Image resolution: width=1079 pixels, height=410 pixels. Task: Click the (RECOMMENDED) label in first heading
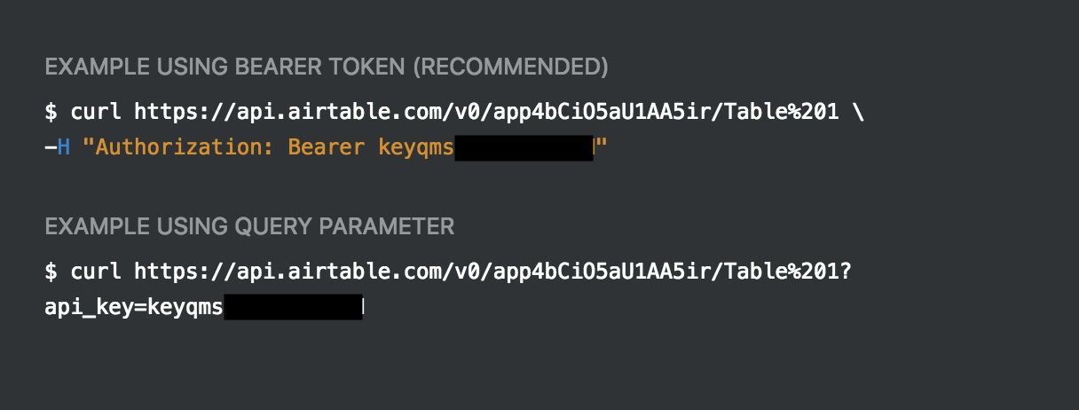coord(511,67)
